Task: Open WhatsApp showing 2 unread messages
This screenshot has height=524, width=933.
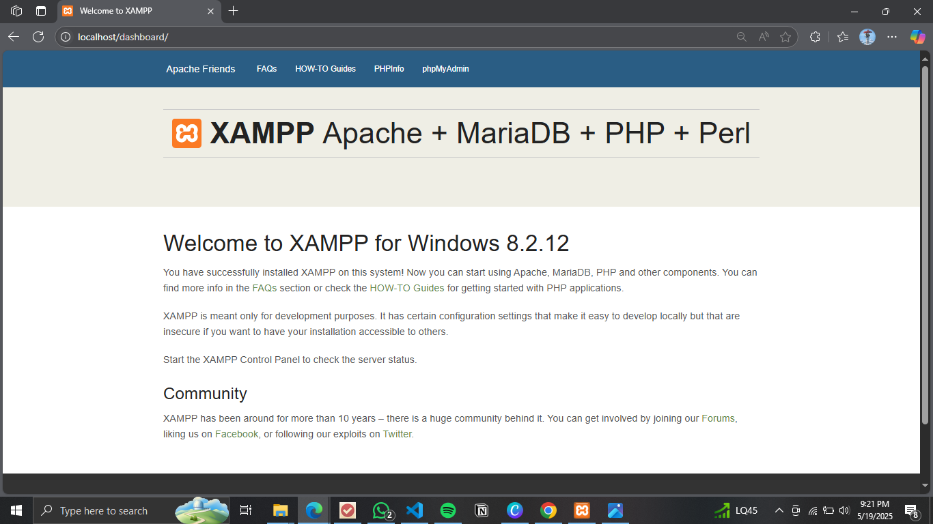Action: 380,510
